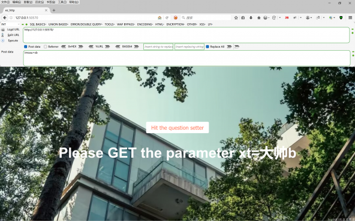Click the Execute button label

point(13,41)
